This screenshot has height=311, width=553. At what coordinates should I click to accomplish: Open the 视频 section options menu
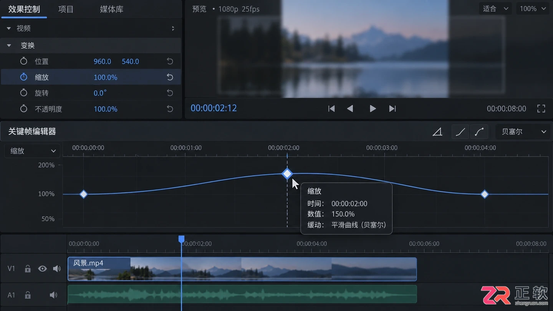(173, 28)
